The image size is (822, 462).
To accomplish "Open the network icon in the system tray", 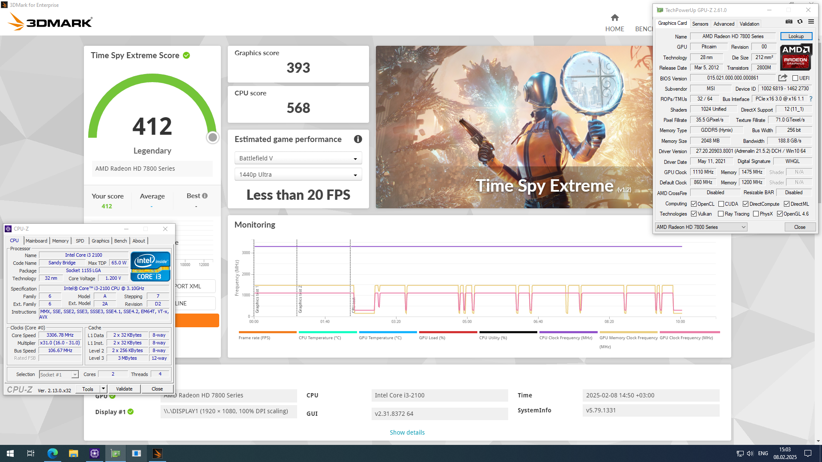I will point(740,453).
